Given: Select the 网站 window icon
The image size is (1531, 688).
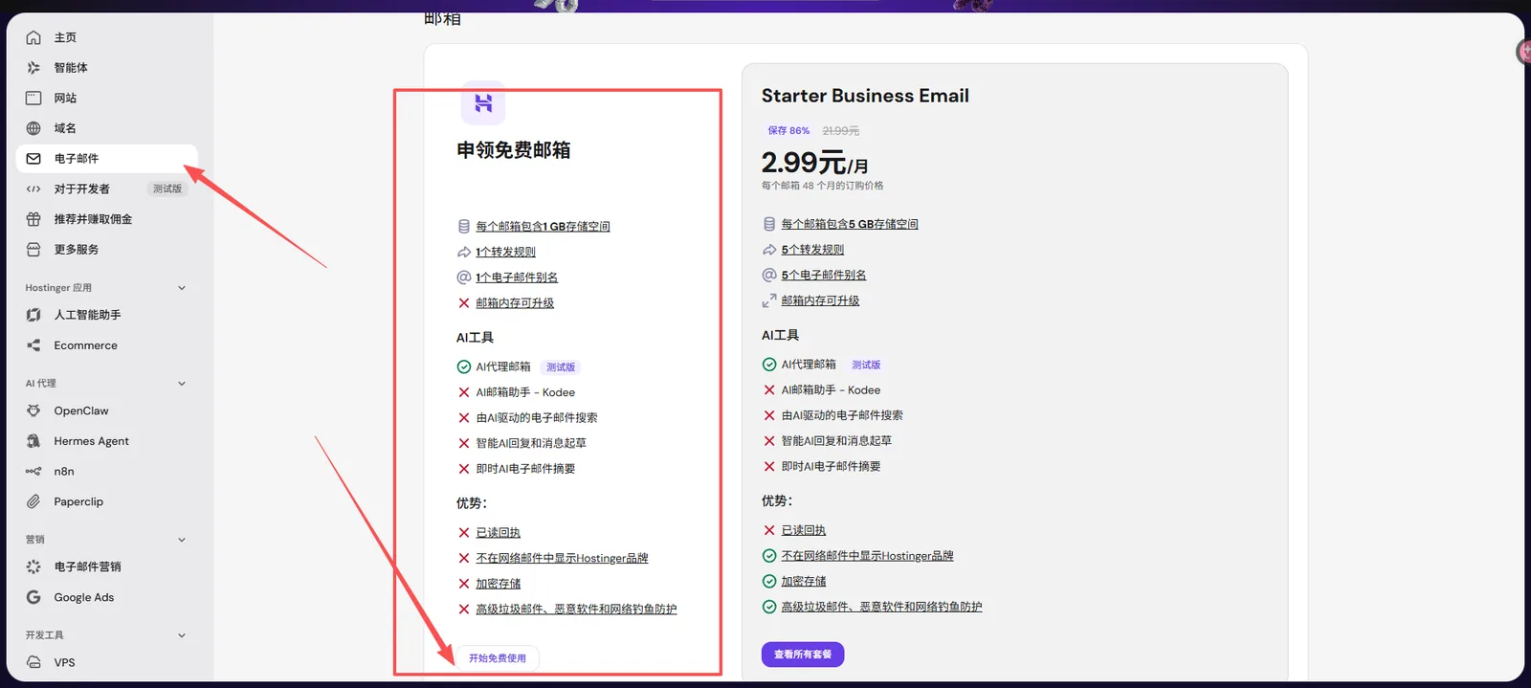Looking at the screenshot, I should [33, 98].
